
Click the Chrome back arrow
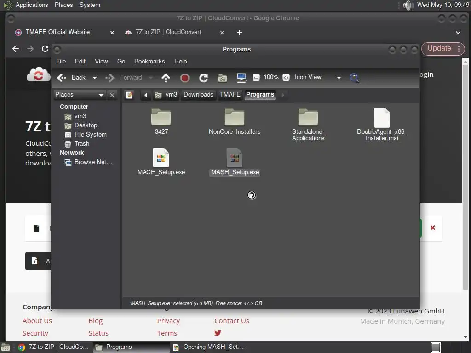[x=16, y=49]
